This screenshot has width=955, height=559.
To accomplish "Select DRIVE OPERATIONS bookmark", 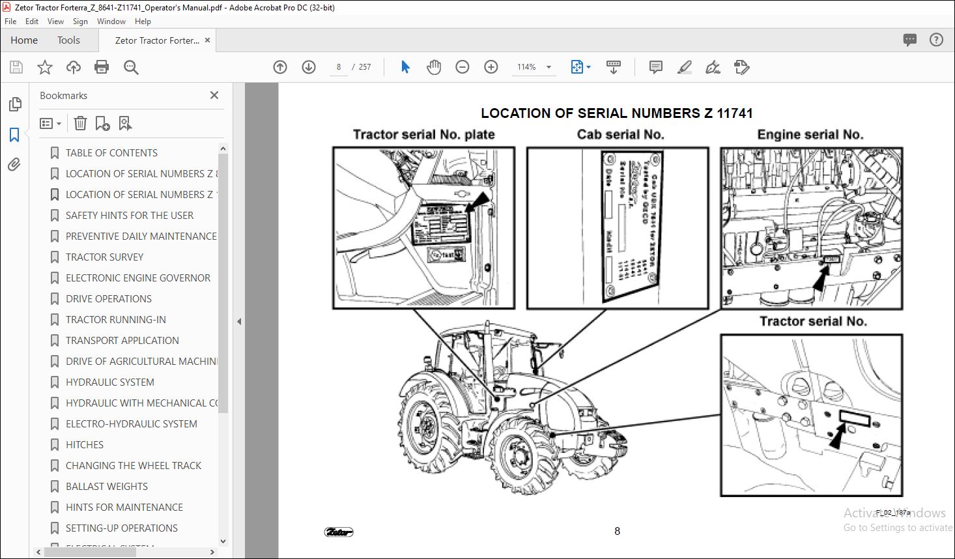I will point(109,299).
